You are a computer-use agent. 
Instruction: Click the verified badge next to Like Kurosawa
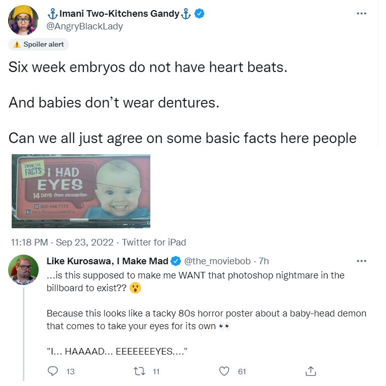click(x=176, y=261)
